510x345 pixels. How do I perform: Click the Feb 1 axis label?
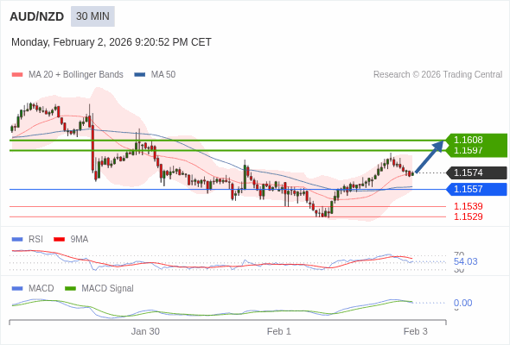coord(278,331)
